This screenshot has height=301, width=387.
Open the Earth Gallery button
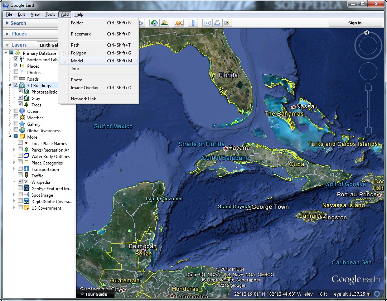(x=48, y=45)
